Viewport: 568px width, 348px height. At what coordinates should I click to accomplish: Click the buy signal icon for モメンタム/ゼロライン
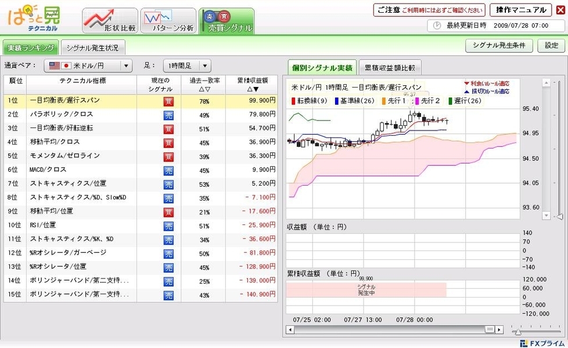[x=168, y=157]
